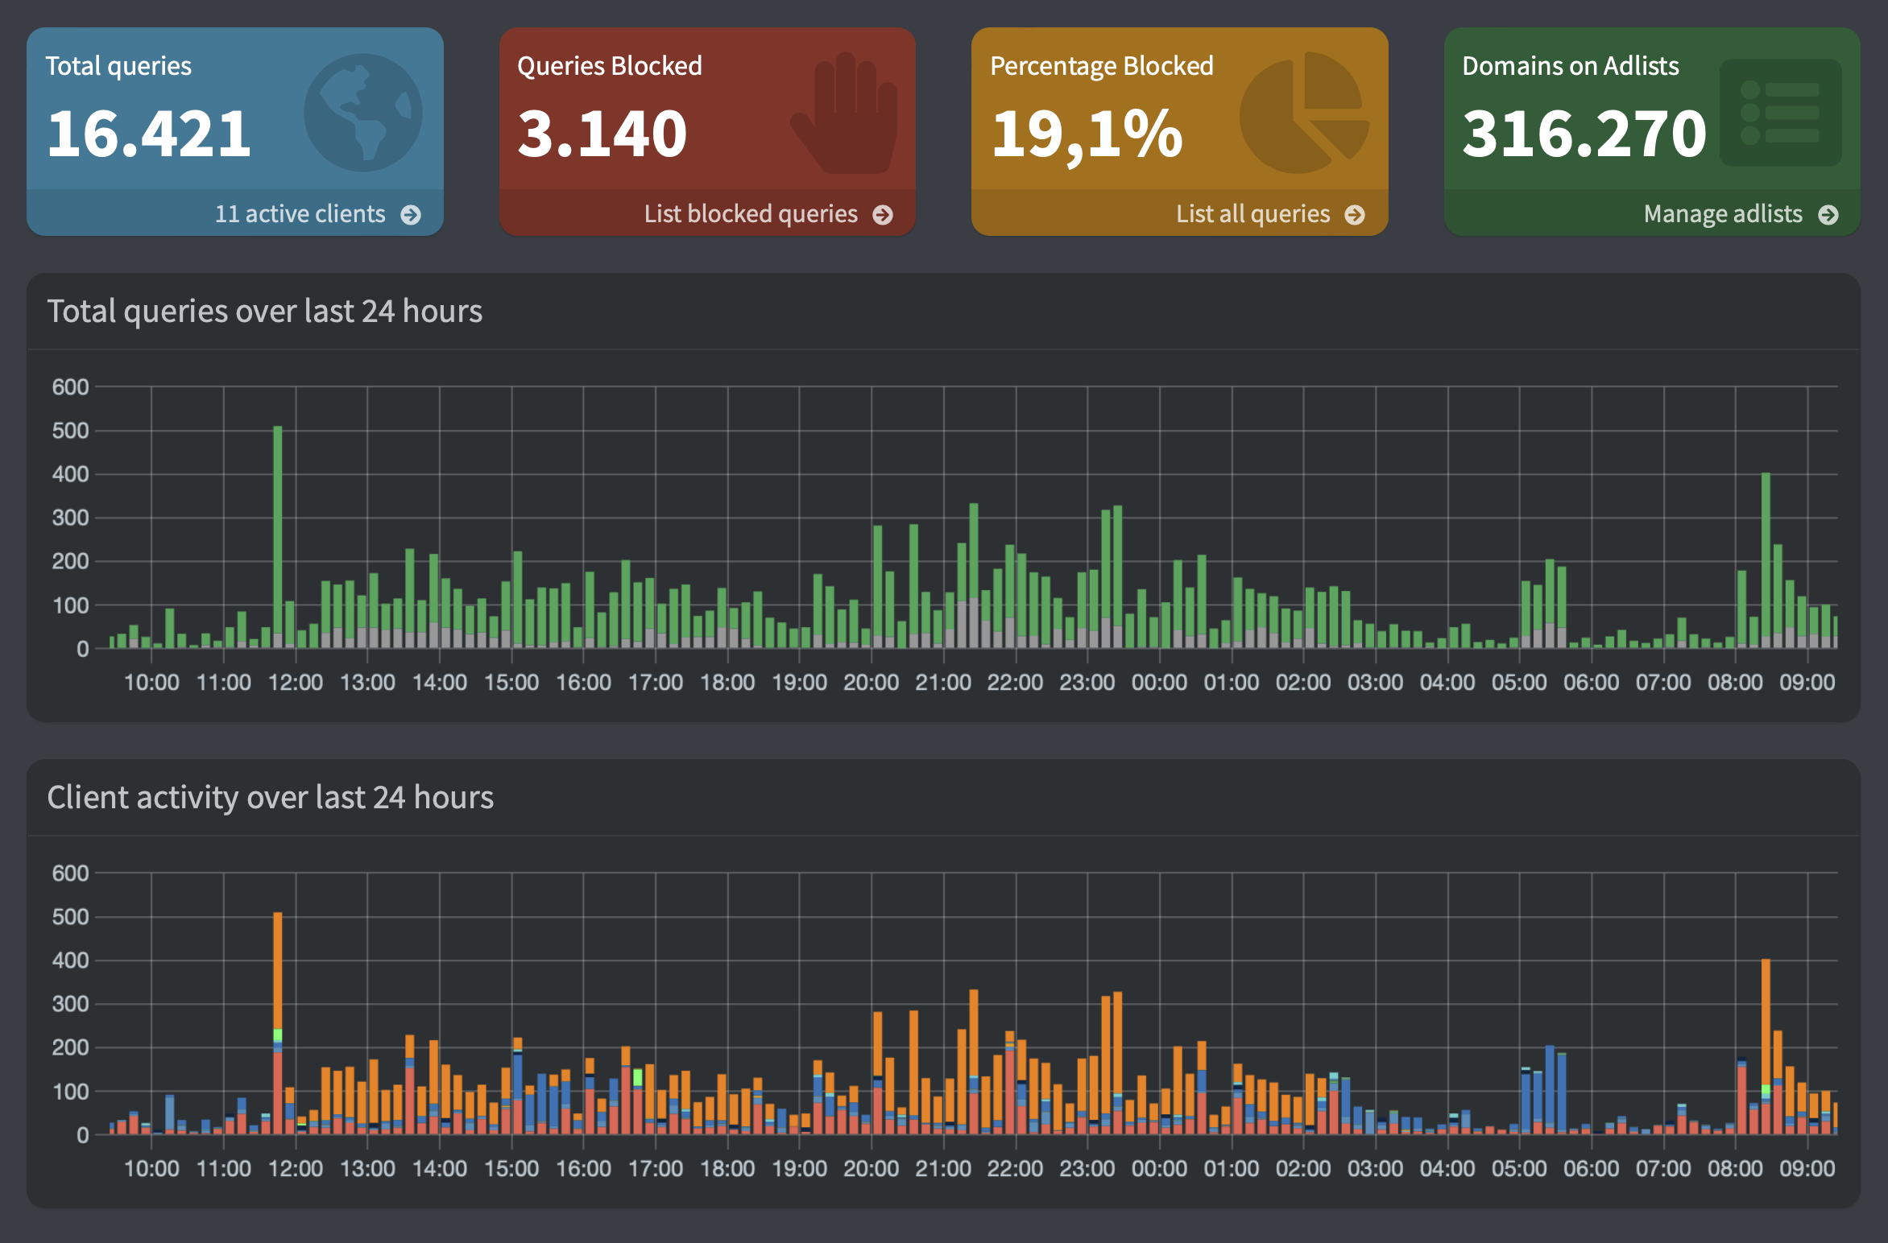
Task: Click arrow icon beside List blocked queries
Action: pos(883,215)
